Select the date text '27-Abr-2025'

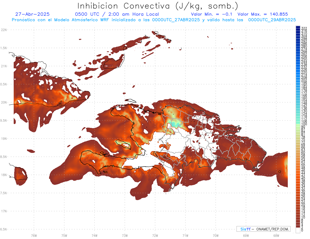click(x=32, y=14)
